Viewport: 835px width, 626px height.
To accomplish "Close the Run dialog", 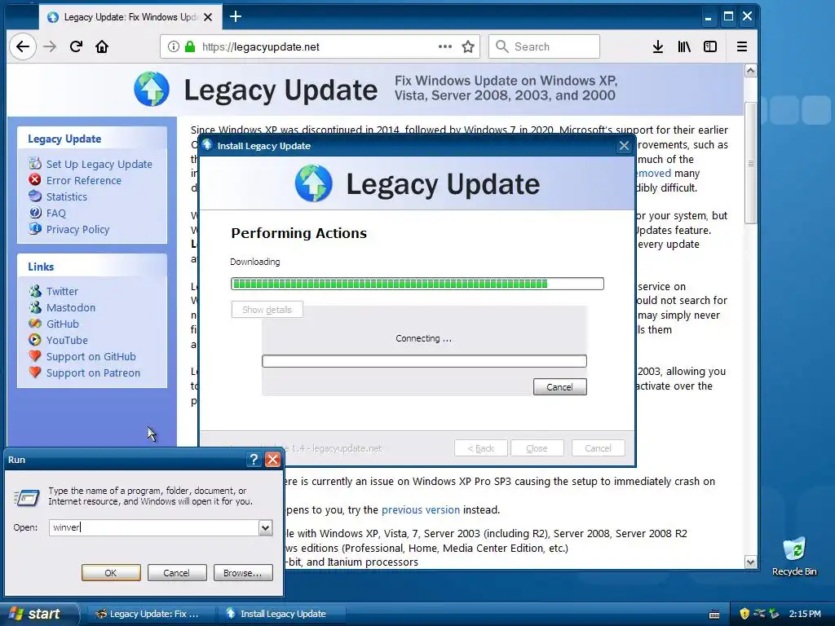I will coord(272,460).
